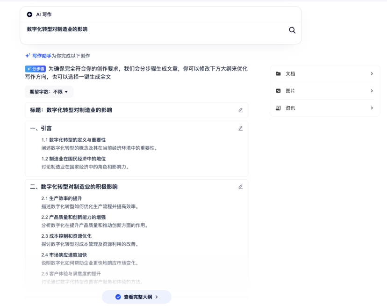The height and width of the screenshot is (306, 387).
Task: Click 2.5 客户体验与满意度的提升
Action: [x=71, y=274]
